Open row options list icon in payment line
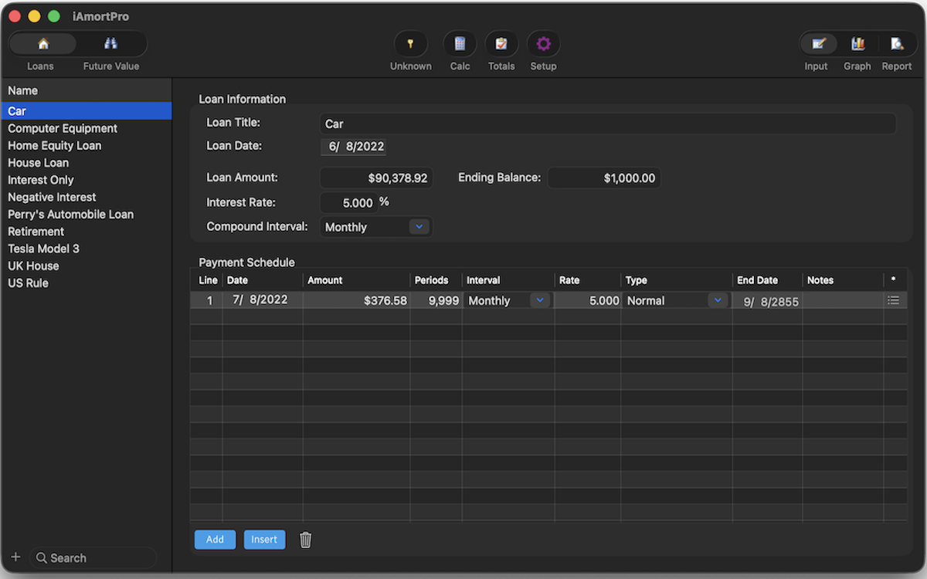 894,300
